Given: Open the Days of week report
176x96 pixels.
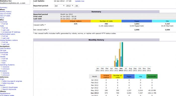Looking at the screenshot, I should click(x=5, y=16).
